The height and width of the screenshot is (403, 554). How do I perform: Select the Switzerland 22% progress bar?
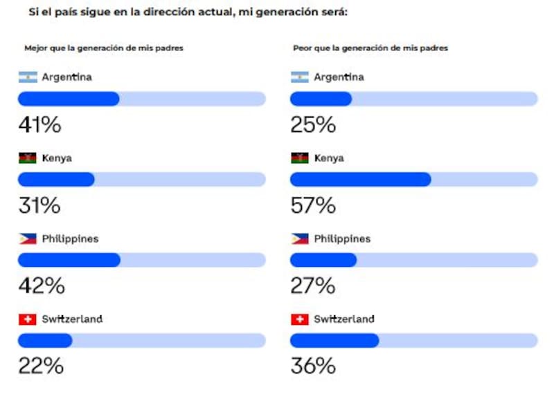pyautogui.click(x=141, y=341)
